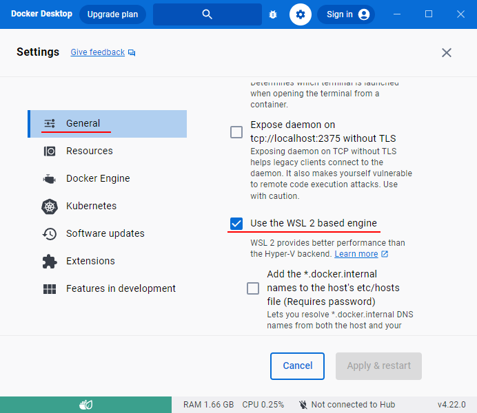Click the Sign in button
477x413 pixels.
[x=346, y=14]
